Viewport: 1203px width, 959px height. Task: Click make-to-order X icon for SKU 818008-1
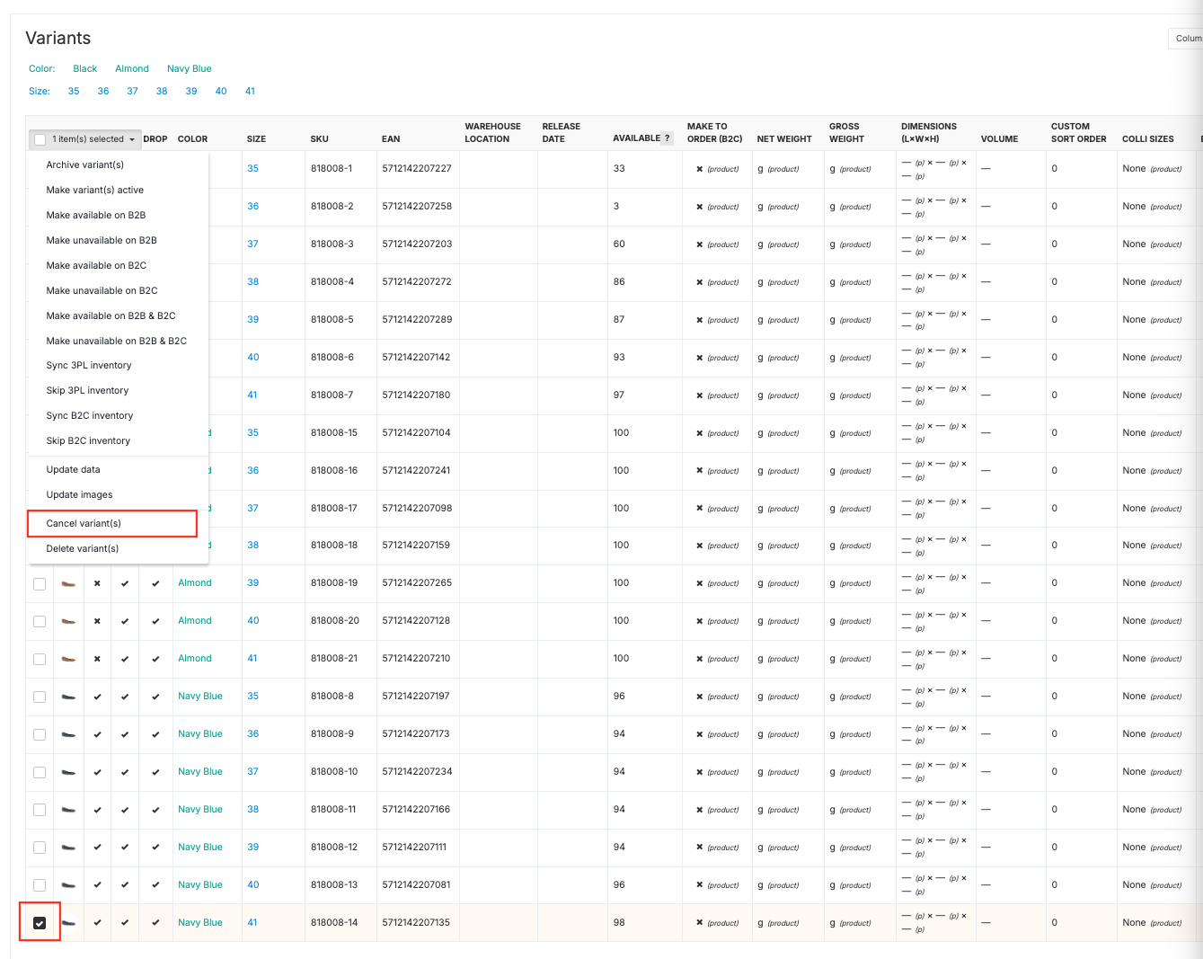[699, 169]
